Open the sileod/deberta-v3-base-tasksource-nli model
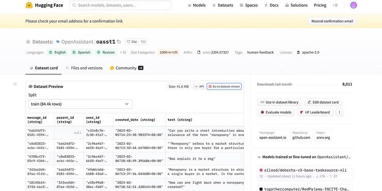The height and width of the screenshot is (191, 382). [303, 170]
